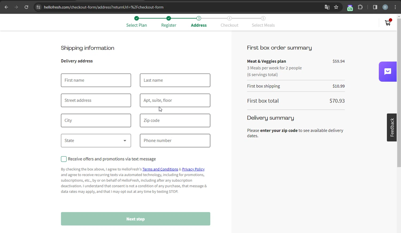Viewport: 401px width, 233px height.
Task: Go to the Select Plan step
Action: pos(137,25)
